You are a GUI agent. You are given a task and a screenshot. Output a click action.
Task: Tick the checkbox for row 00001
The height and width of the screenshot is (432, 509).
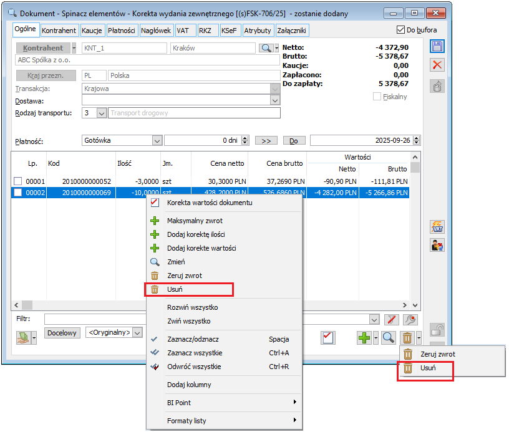pos(18,181)
